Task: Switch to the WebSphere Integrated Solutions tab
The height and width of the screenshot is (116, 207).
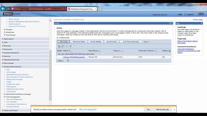Action: pyautogui.click(x=82, y=9)
